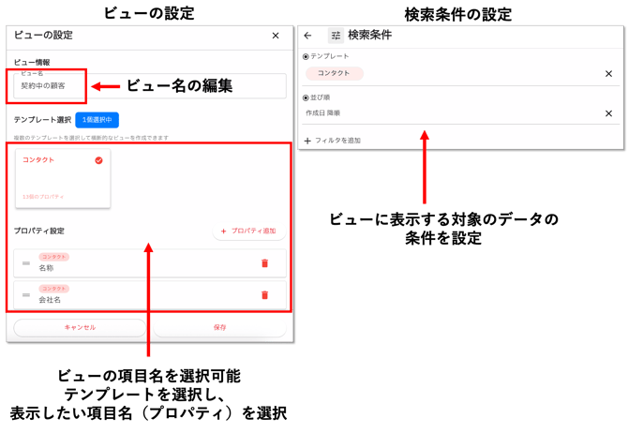The image size is (628, 433).
Task: Clear the コンタクト template condition with X
Action: (607, 73)
